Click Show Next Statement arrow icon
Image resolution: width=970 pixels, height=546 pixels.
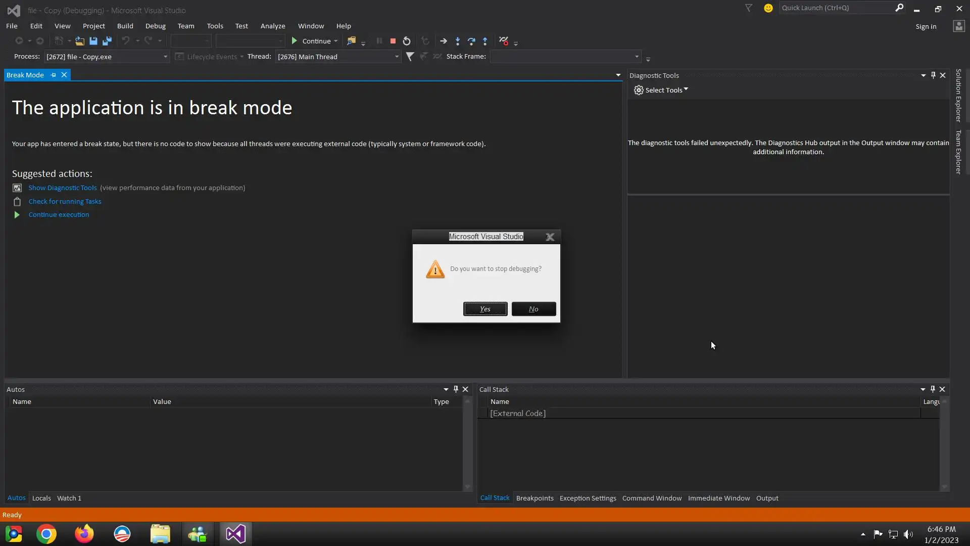click(x=444, y=41)
